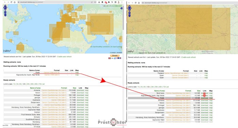Click the SouthWestOntario2 area name
Image resolution: width=238 pixels, height=128 pixels.
33,120
